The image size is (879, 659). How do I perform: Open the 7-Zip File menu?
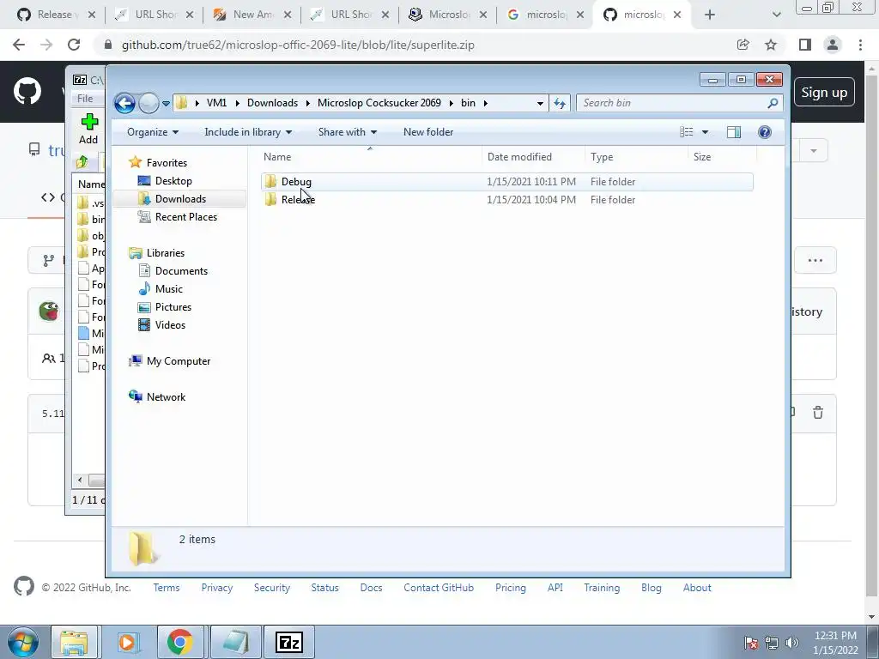[x=85, y=99]
